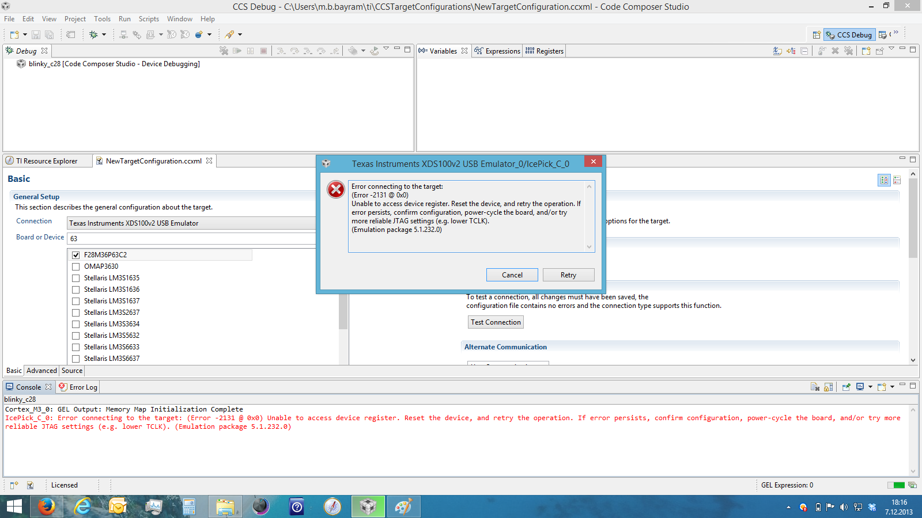
Task: Switch to Advanced tab of configuration editor
Action: 41,371
